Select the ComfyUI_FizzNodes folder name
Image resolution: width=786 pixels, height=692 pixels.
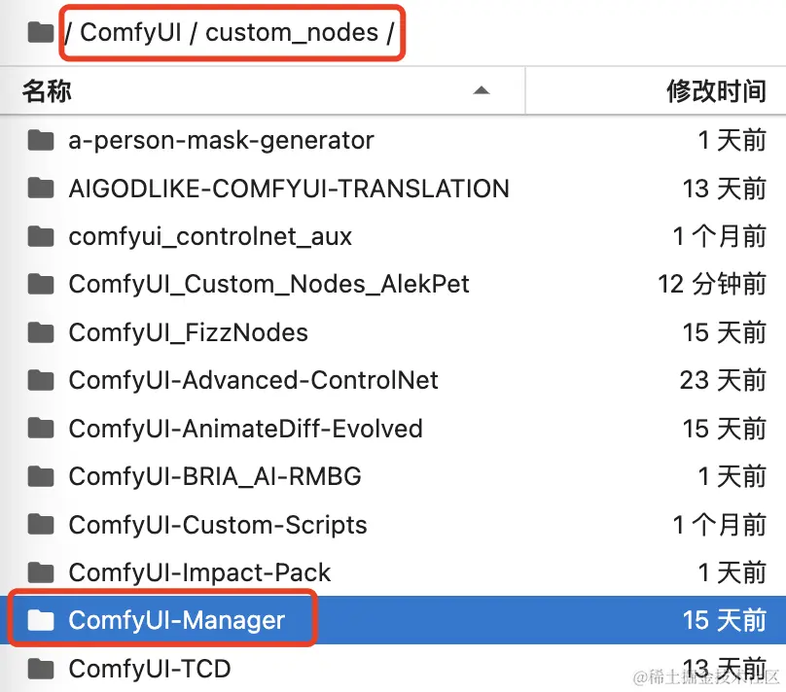[x=188, y=332]
